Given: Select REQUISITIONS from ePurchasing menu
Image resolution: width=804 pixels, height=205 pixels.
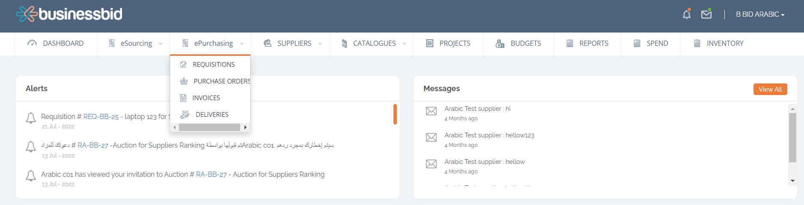Looking at the screenshot, I should coord(214,65).
